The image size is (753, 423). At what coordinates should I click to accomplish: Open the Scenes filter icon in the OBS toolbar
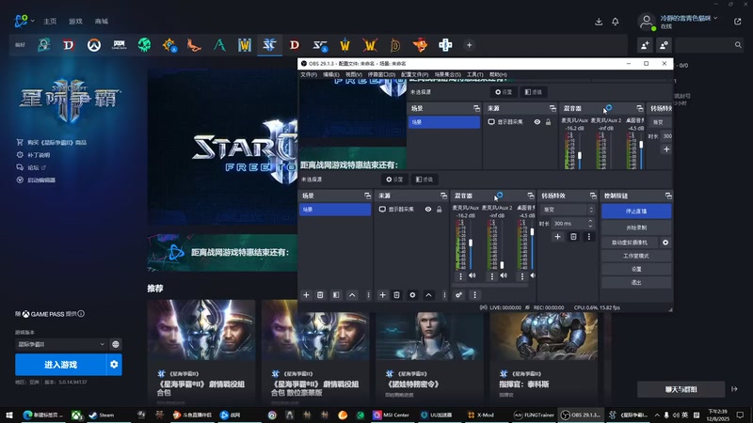click(336, 295)
